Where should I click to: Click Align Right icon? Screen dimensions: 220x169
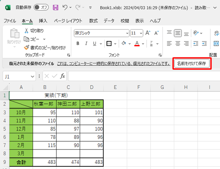tap(186, 44)
